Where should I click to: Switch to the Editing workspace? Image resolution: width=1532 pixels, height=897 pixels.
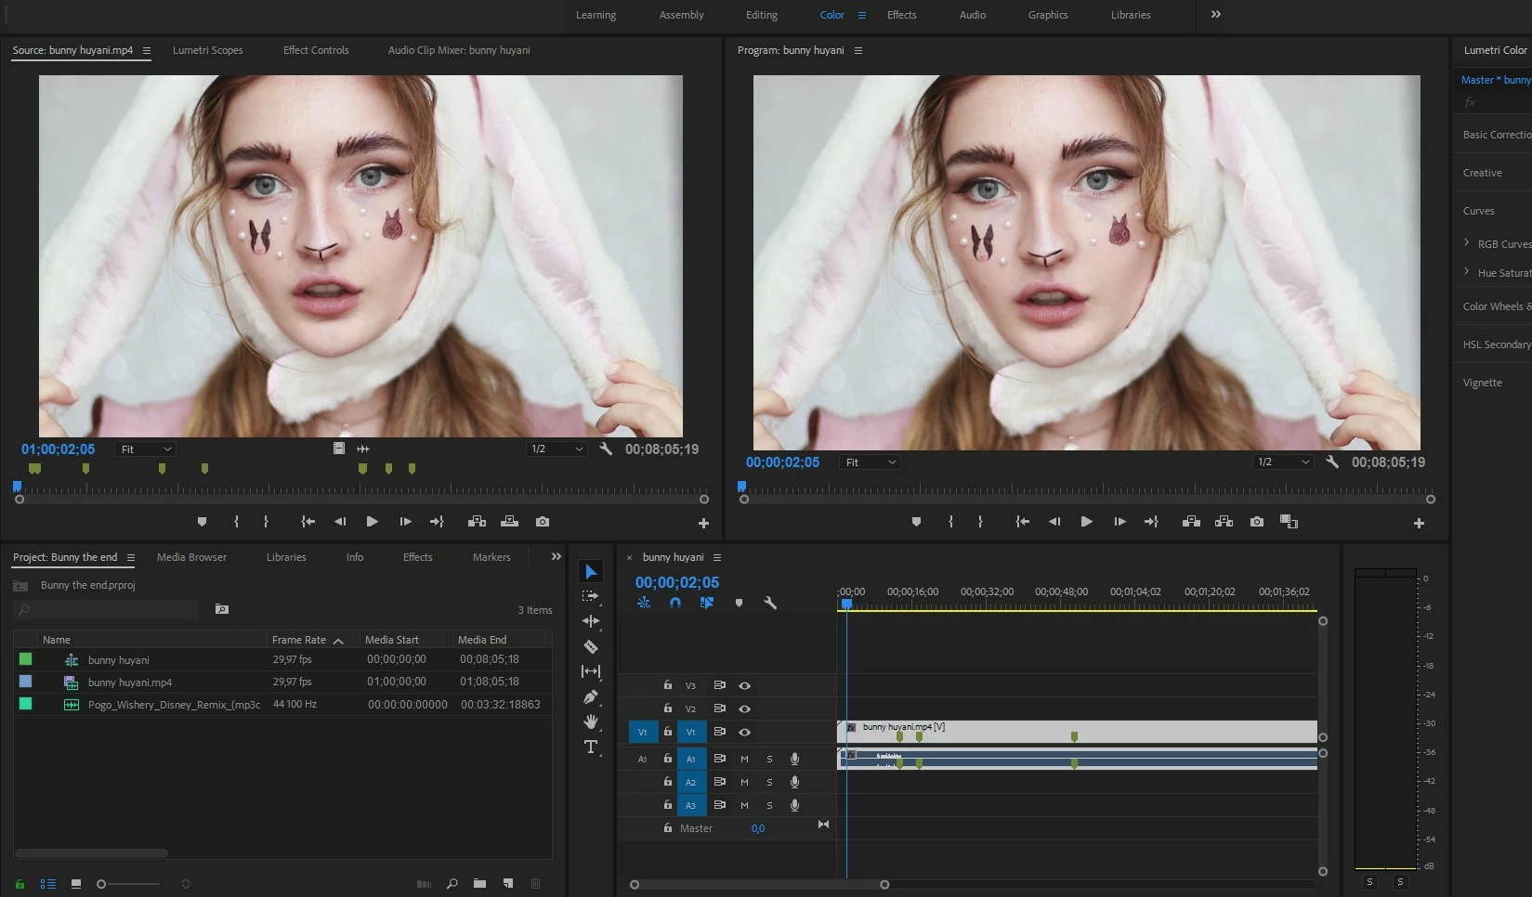(x=761, y=15)
